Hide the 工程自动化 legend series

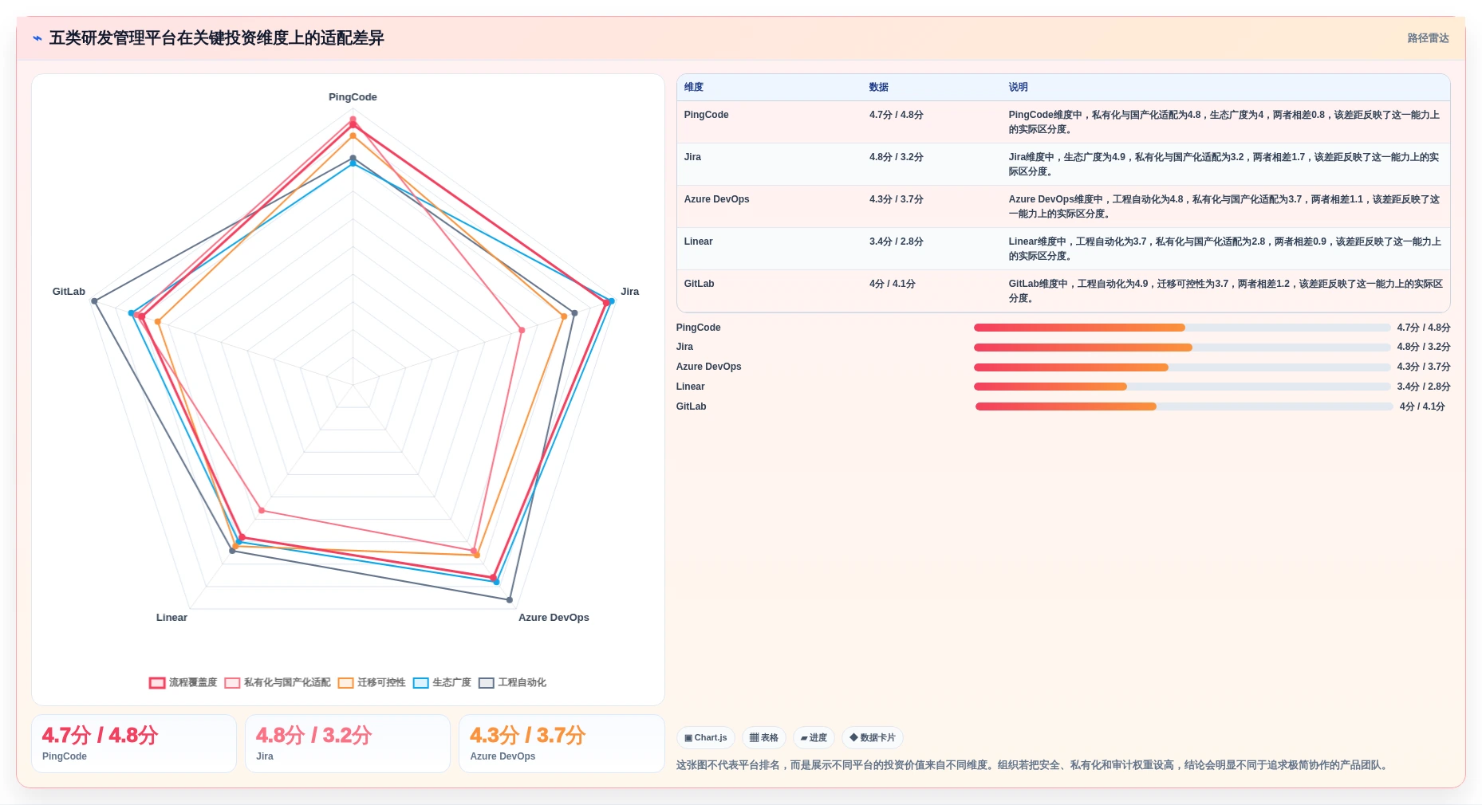pyautogui.click(x=513, y=682)
